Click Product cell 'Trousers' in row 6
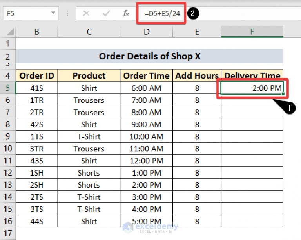This screenshot has height=240, width=301. pos(89,100)
